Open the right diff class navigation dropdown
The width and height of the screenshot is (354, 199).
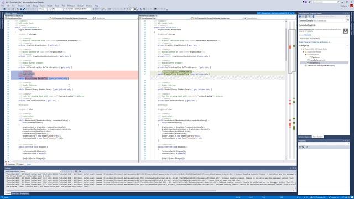(217, 18)
